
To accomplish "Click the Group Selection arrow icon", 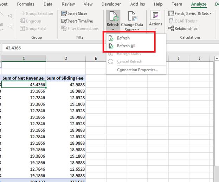I will point(22,13).
